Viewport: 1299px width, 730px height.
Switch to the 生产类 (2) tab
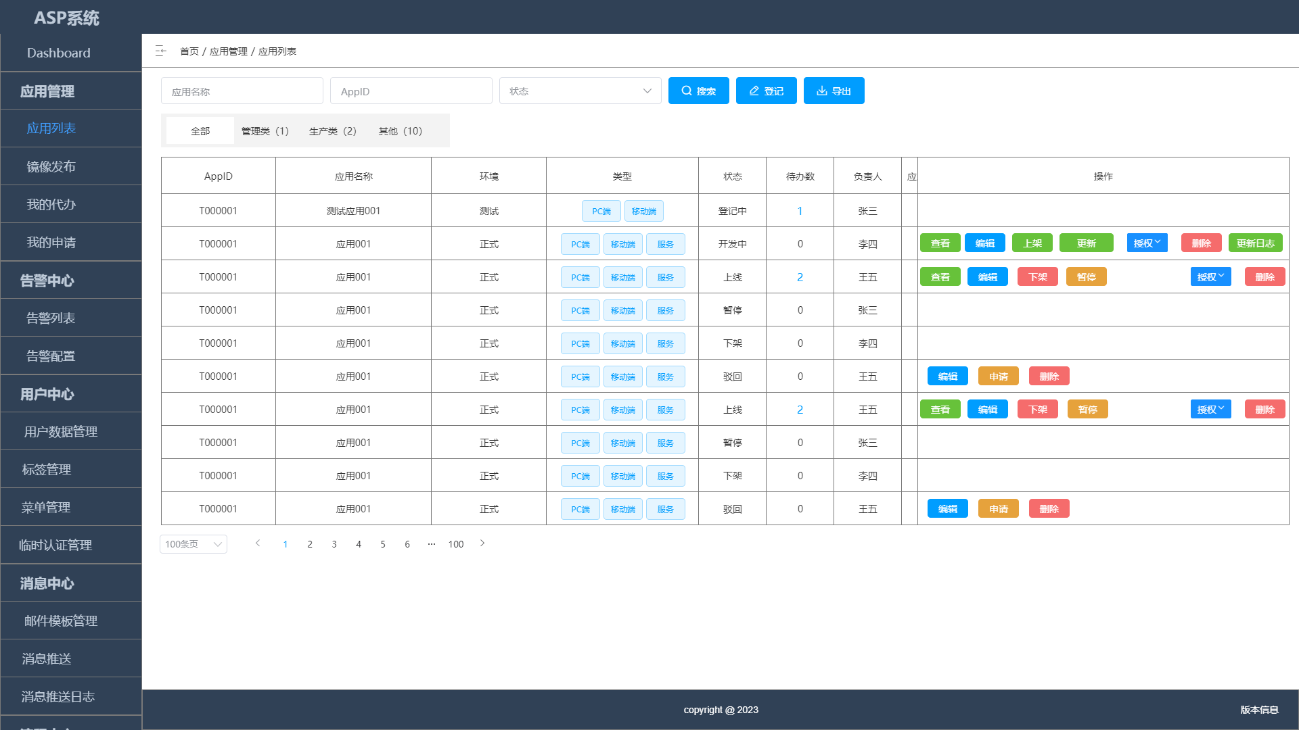pos(333,131)
